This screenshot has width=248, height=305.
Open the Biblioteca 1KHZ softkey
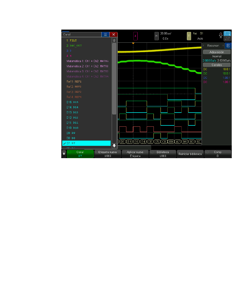click(x=163, y=154)
